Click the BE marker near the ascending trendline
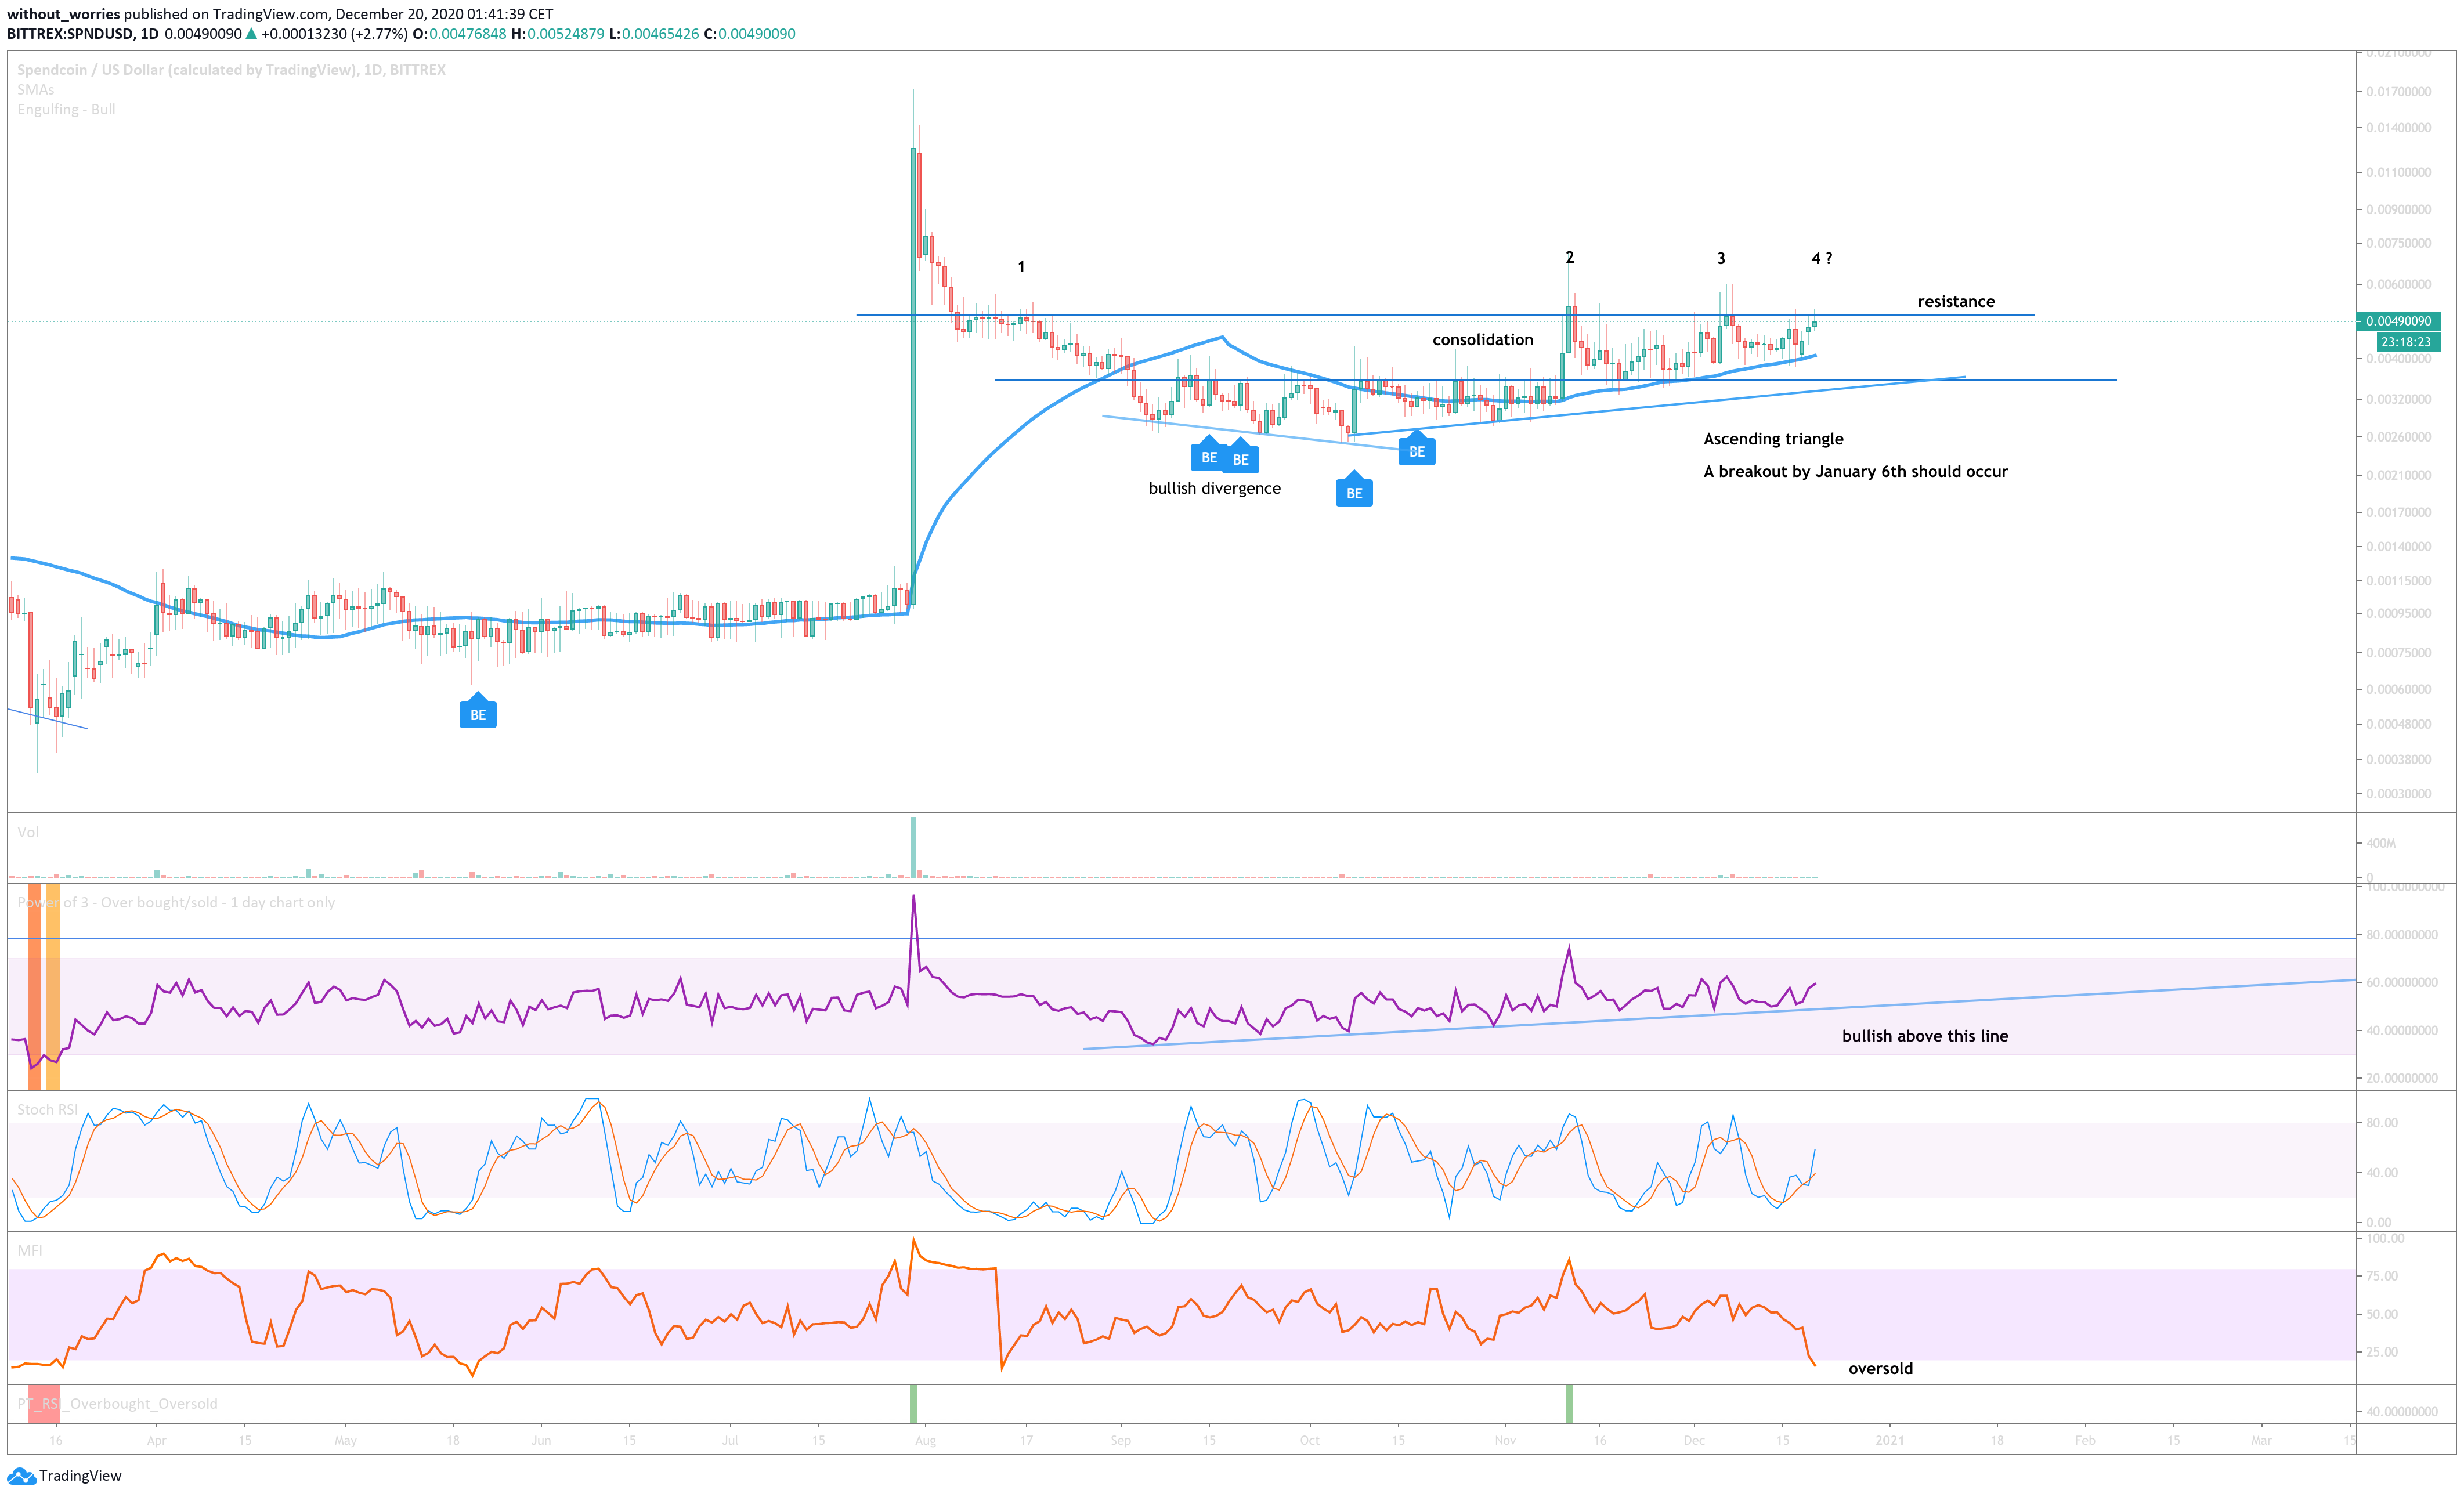The image size is (2464, 1497). (x=1417, y=449)
